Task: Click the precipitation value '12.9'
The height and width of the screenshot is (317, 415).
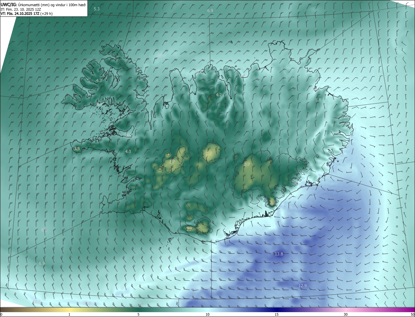Action: pyautogui.click(x=302, y=286)
